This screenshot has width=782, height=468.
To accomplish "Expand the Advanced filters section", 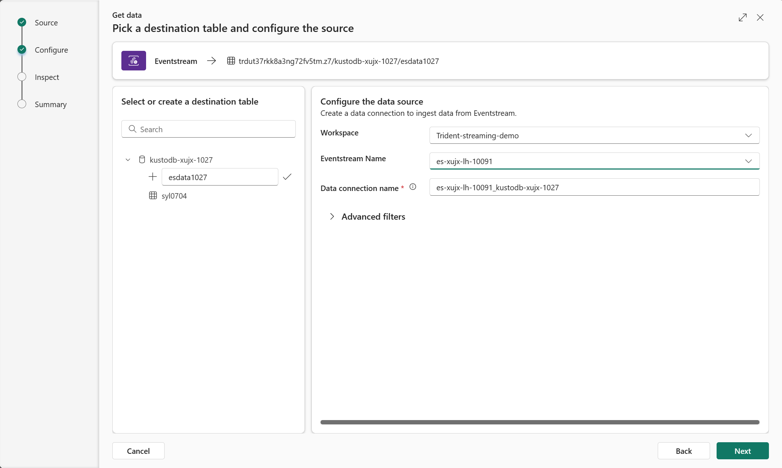I will [x=332, y=217].
